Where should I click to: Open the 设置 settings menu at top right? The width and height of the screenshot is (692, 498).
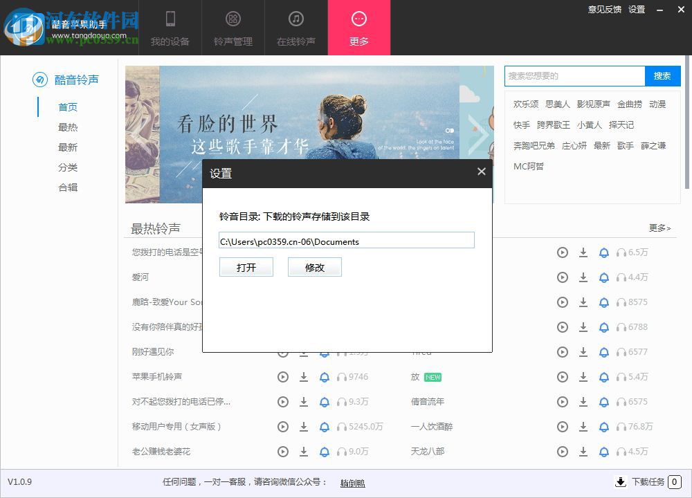(x=636, y=10)
